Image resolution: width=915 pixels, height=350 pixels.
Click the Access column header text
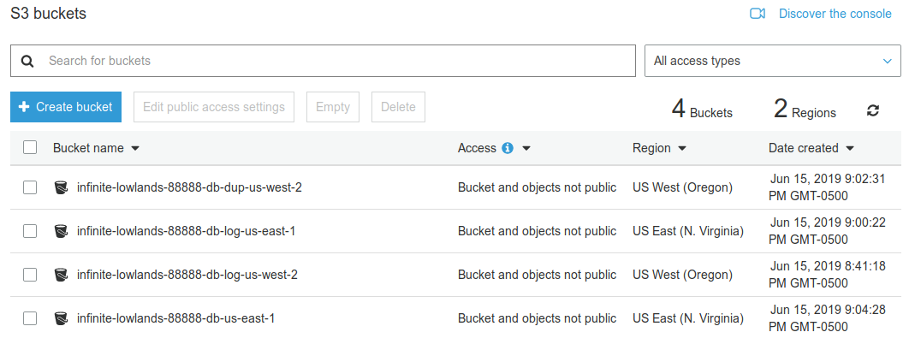tap(477, 148)
